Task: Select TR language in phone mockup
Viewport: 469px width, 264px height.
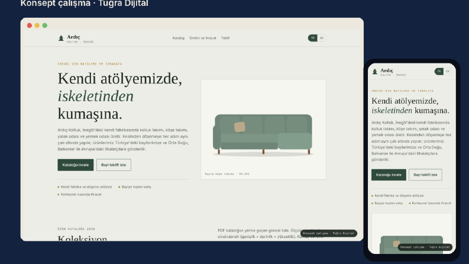Action: [x=439, y=72]
